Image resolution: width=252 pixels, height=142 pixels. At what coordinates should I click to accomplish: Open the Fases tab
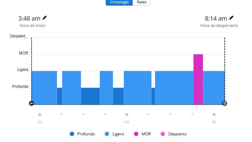142,2
